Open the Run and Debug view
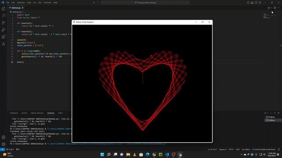Screen dimensions: 282x158 pyautogui.click(x=4, y=30)
